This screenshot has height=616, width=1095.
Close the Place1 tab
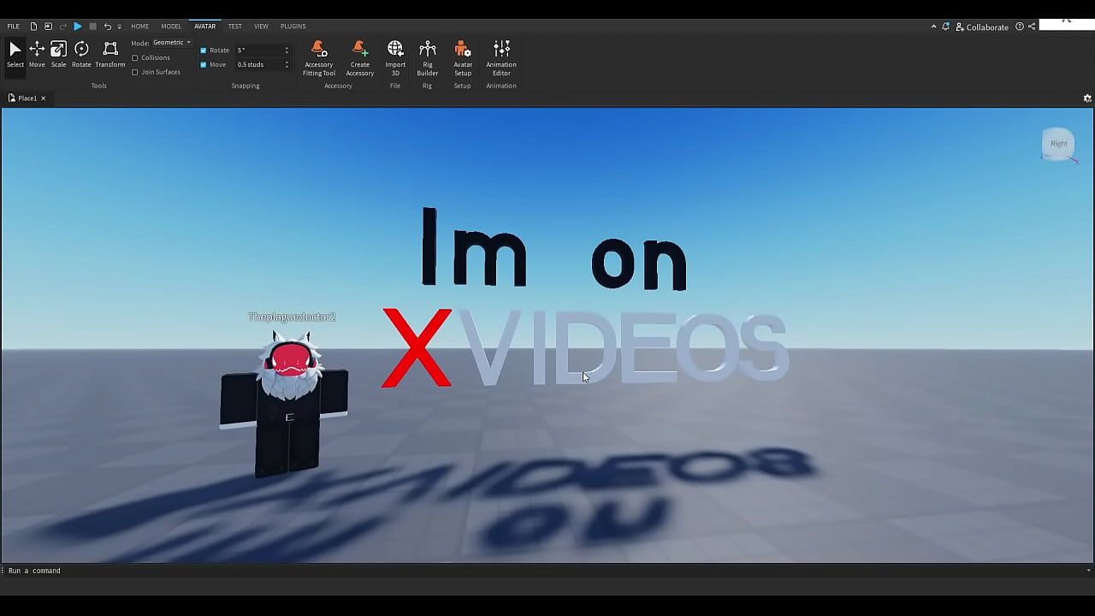tap(43, 98)
